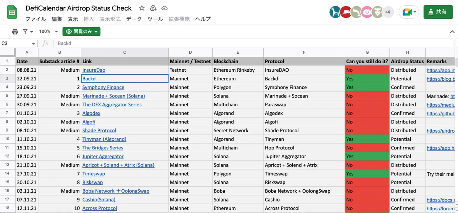Select the red No cell in InsureDAO row
This screenshot has height=213, width=458.
(x=367, y=70)
